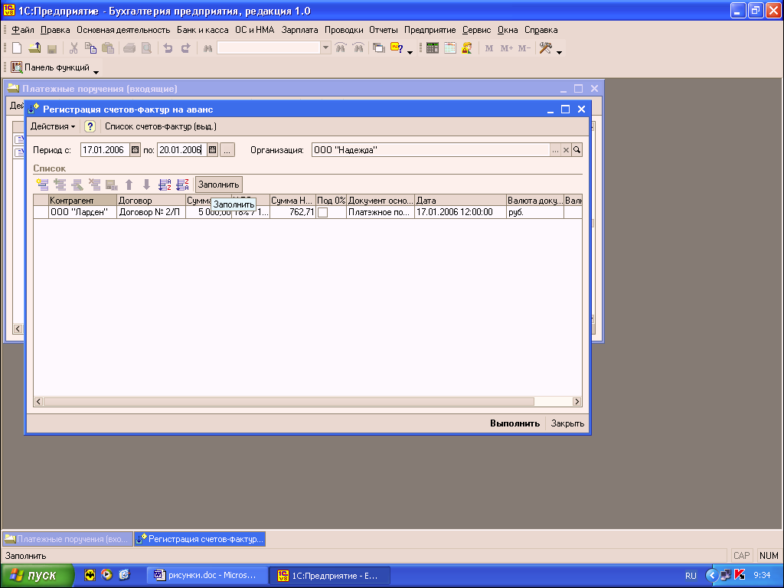The image size is (784, 588).
Task: Switch to рисунки.doc in the Windows taskbar
Action: pyautogui.click(x=207, y=575)
